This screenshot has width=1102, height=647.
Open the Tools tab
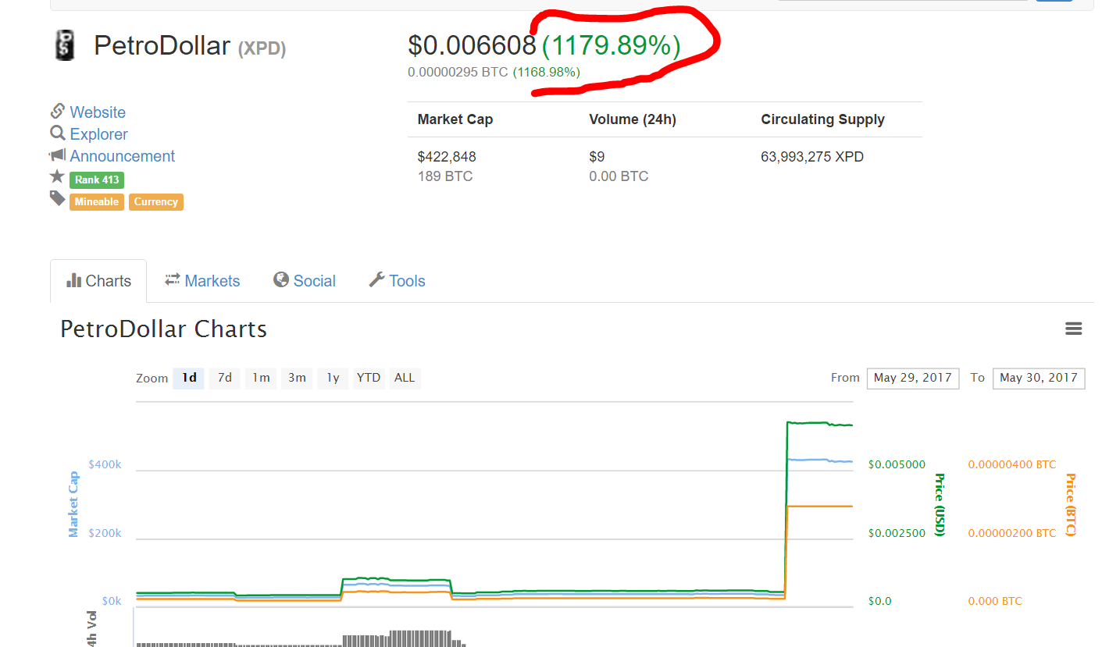click(x=397, y=281)
